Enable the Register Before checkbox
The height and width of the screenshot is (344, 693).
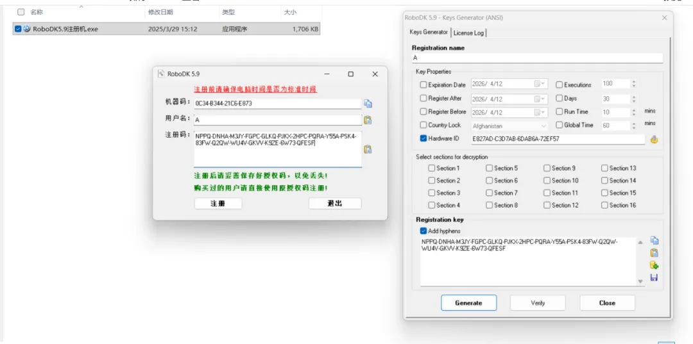tap(424, 111)
